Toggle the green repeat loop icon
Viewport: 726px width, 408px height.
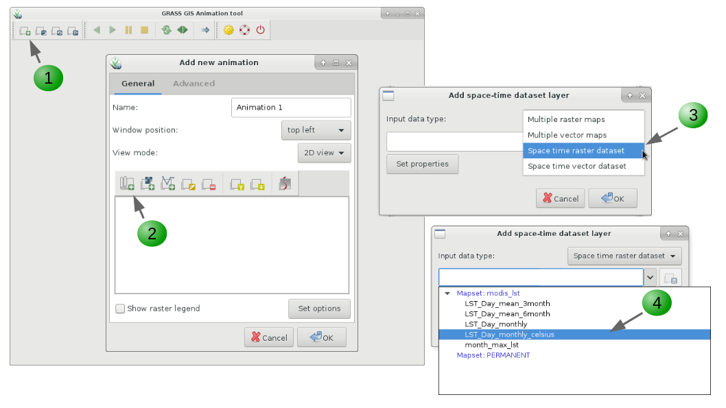point(166,30)
